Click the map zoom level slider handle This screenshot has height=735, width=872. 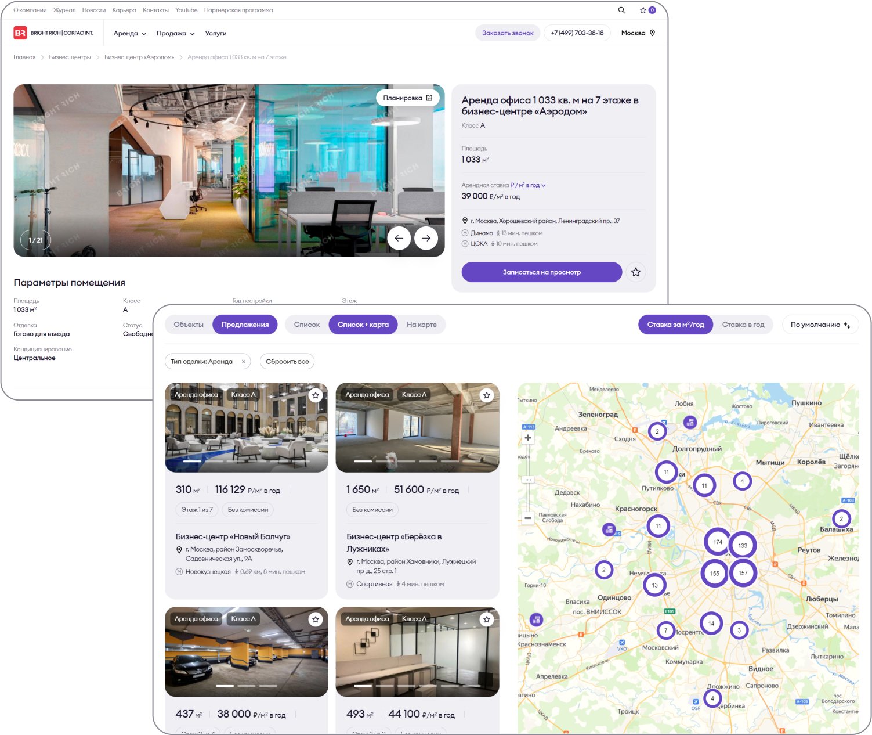(528, 480)
